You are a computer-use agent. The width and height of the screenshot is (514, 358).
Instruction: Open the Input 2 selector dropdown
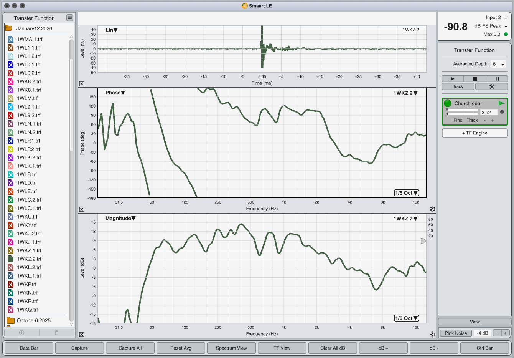point(496,18)
